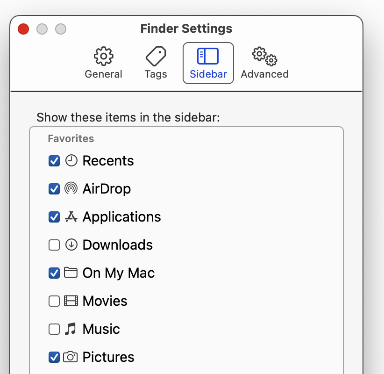
Task: Click the Pictures camera icon
Action: pos(71,357)
